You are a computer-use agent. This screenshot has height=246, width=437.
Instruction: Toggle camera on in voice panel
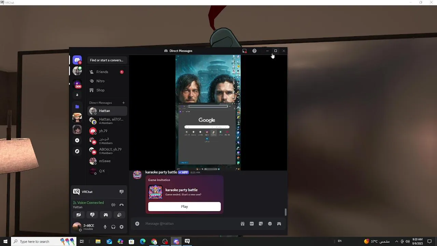point(79,215)
